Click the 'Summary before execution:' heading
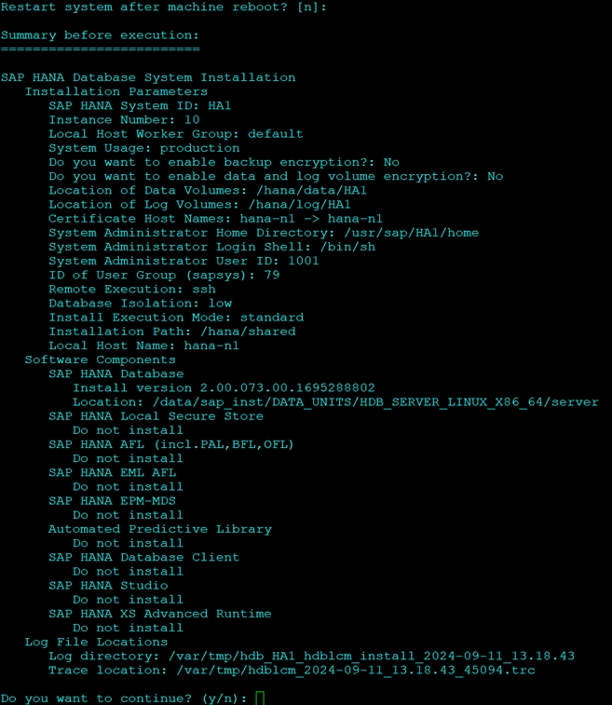The image size is (612, 705). pyautogui.click(x=100, y=35)
